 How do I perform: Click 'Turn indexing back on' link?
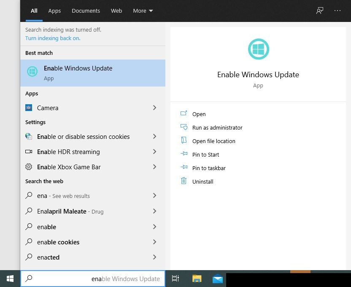[x=53, y=38]
